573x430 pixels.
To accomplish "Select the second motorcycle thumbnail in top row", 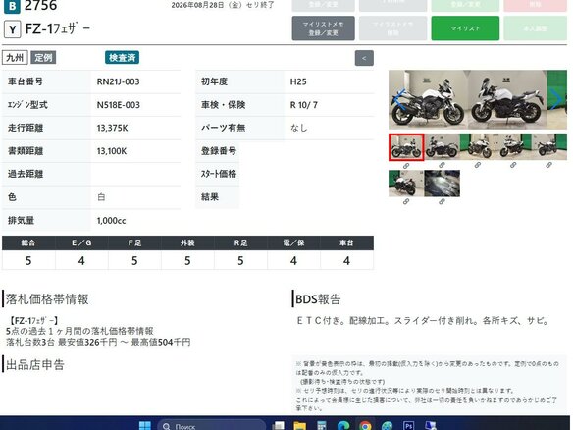I will tap(442, 146).
